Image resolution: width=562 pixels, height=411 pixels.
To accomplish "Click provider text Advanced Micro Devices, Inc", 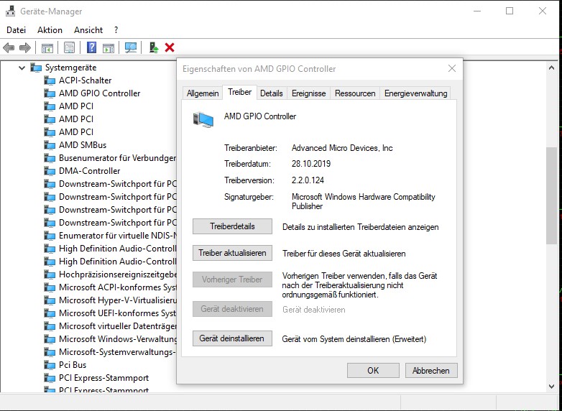I will (342, 148).
